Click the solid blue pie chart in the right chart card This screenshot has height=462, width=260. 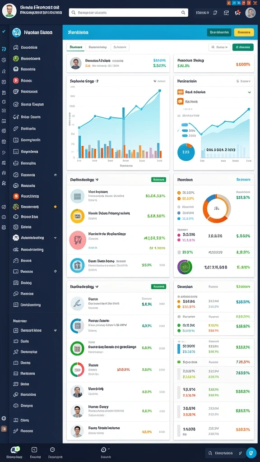pyautogui.click(x=186, y=152)
